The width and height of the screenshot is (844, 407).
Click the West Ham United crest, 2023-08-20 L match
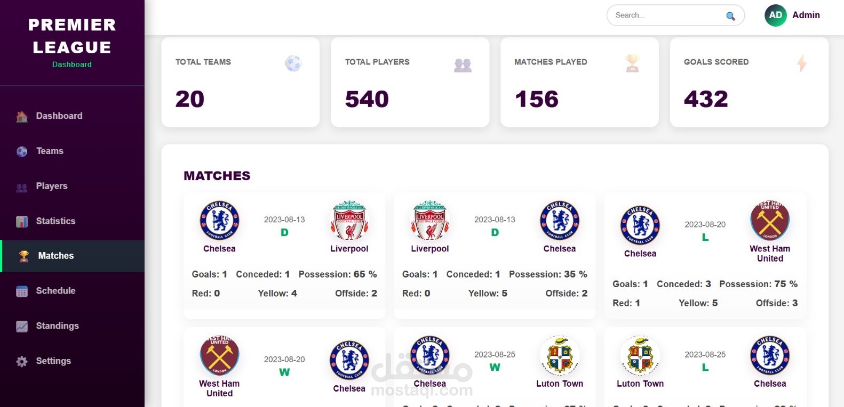769,221
